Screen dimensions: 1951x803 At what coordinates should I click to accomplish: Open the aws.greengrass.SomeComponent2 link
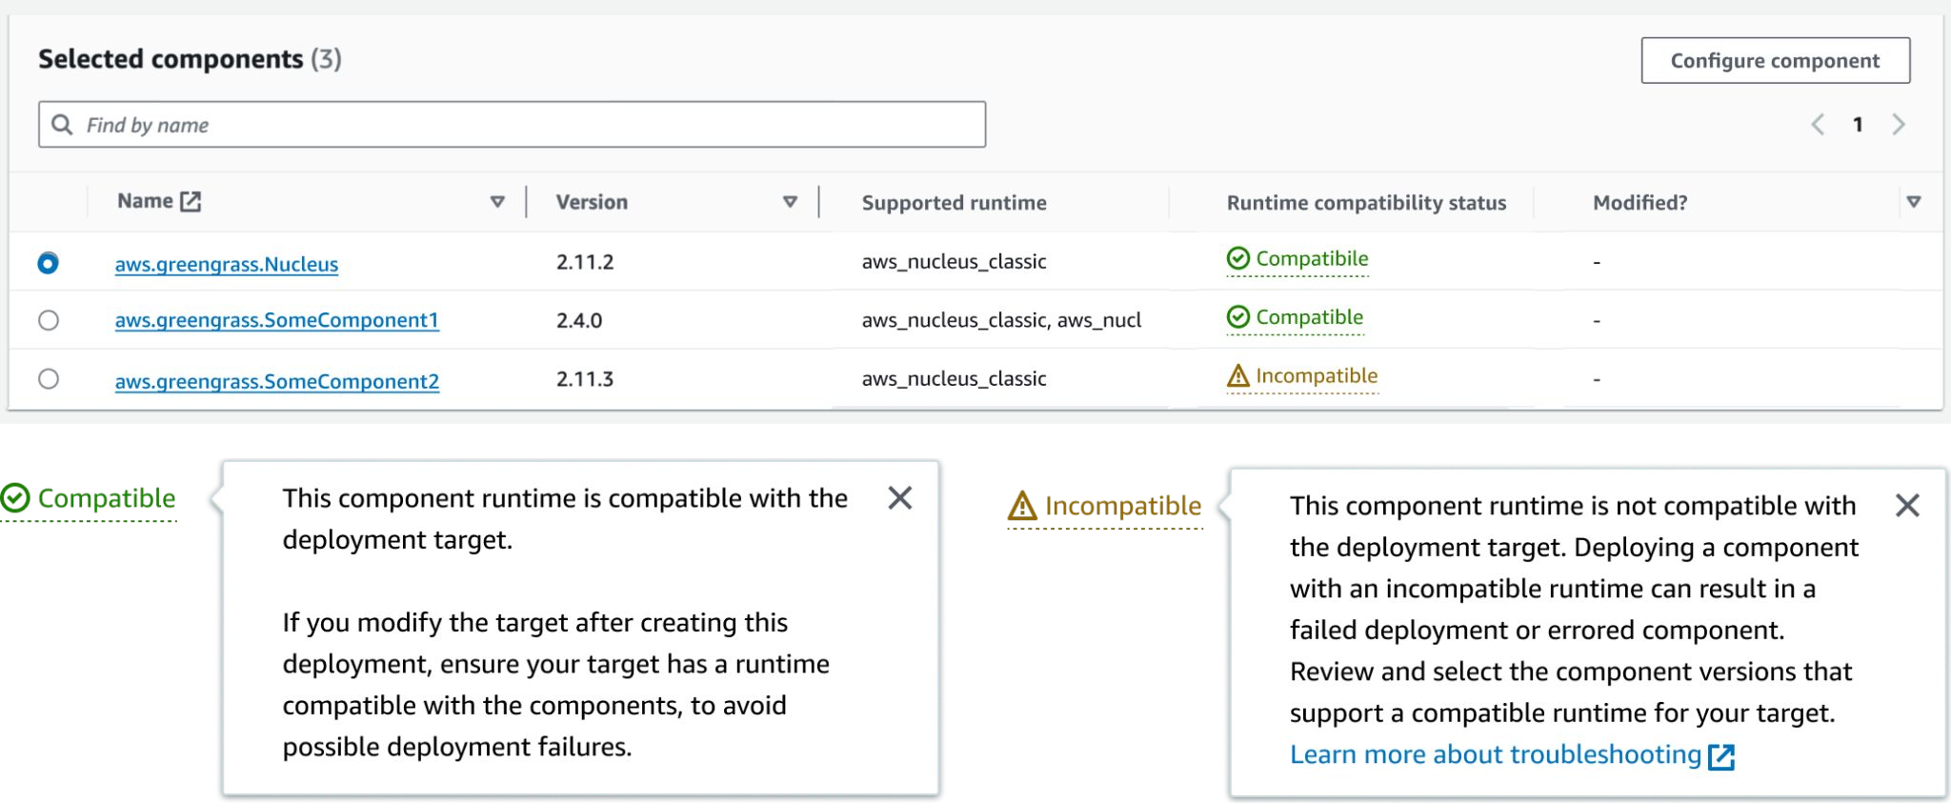pos(277,381)
